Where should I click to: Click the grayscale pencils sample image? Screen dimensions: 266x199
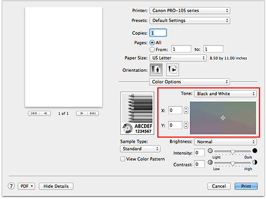click(137, 113)
